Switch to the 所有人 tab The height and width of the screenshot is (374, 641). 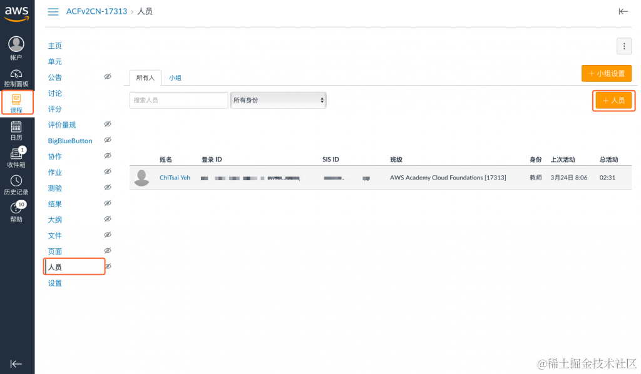[145, 78]
